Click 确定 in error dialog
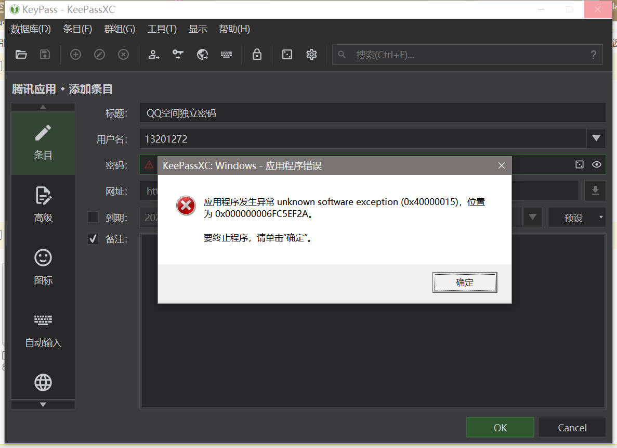Image resolution: width=617 pixels, height=448 pixels. coord(465,283)
